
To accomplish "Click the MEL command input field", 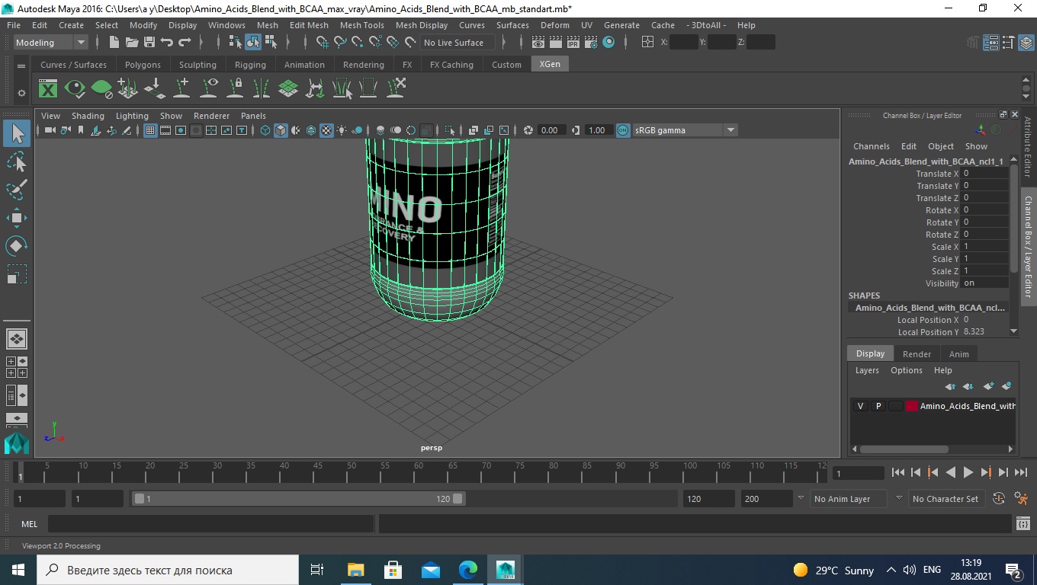I will click(x=210, y=524).
